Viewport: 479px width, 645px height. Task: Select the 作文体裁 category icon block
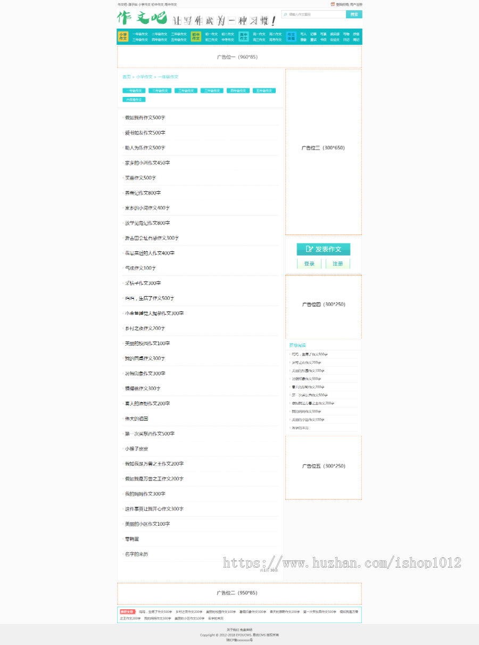click(x=291, y=36)
